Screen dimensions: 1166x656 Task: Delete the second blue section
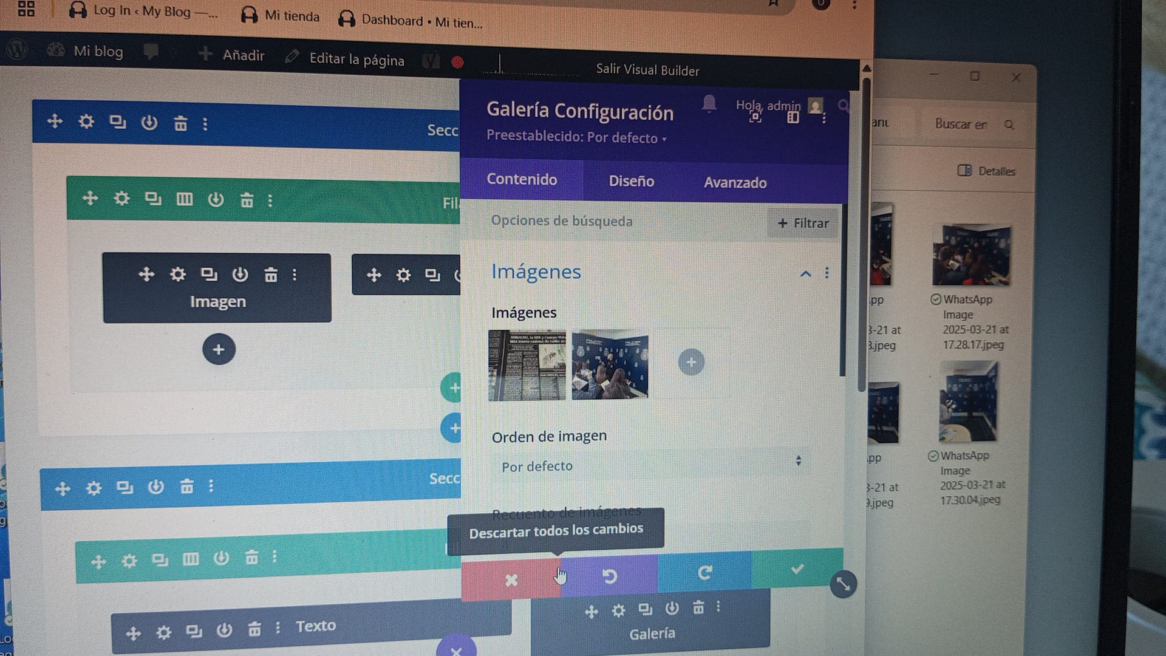pyautogui.click(x=186, y=486)
